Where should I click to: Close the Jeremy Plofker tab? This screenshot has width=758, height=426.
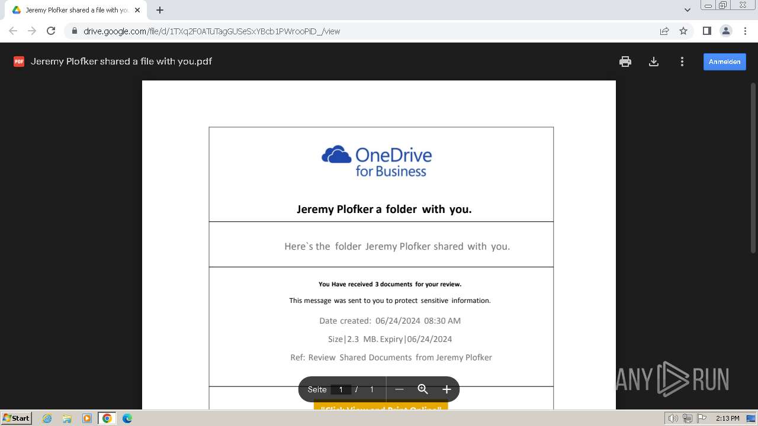coord(137,10)
